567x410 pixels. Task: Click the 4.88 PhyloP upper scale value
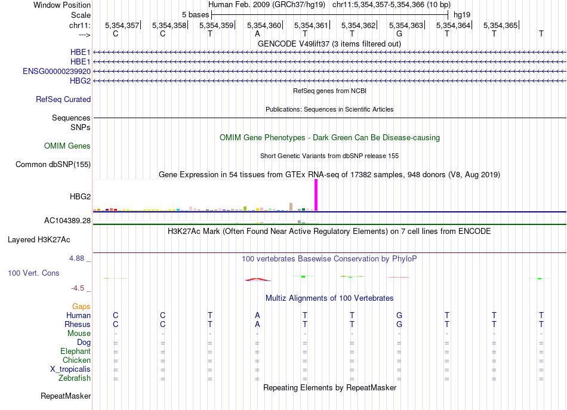(x=76, y=258)
